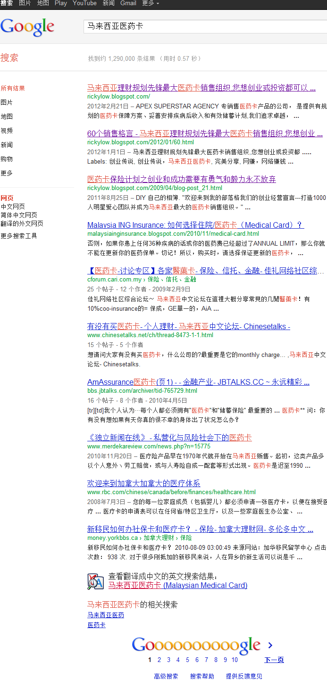Choose 翻译的外文网页 filter

click(x=22, y=223)
